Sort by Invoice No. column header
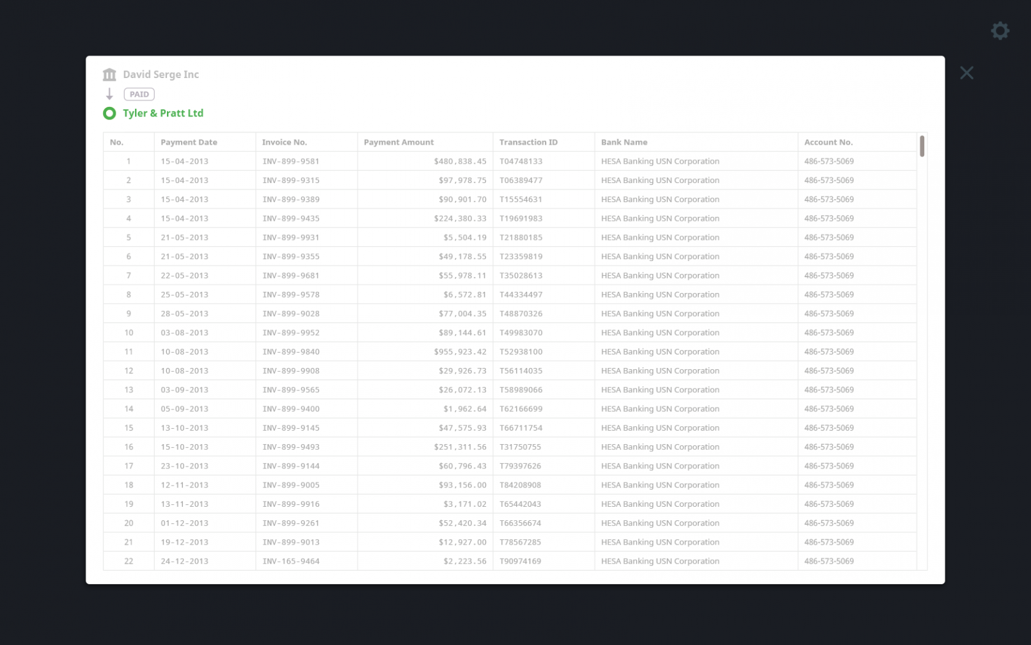The image size is (1031, 645). click(x=284, y=142)
